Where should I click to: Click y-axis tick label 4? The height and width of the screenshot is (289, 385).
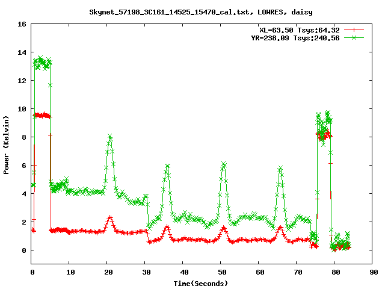click(24, 194)
